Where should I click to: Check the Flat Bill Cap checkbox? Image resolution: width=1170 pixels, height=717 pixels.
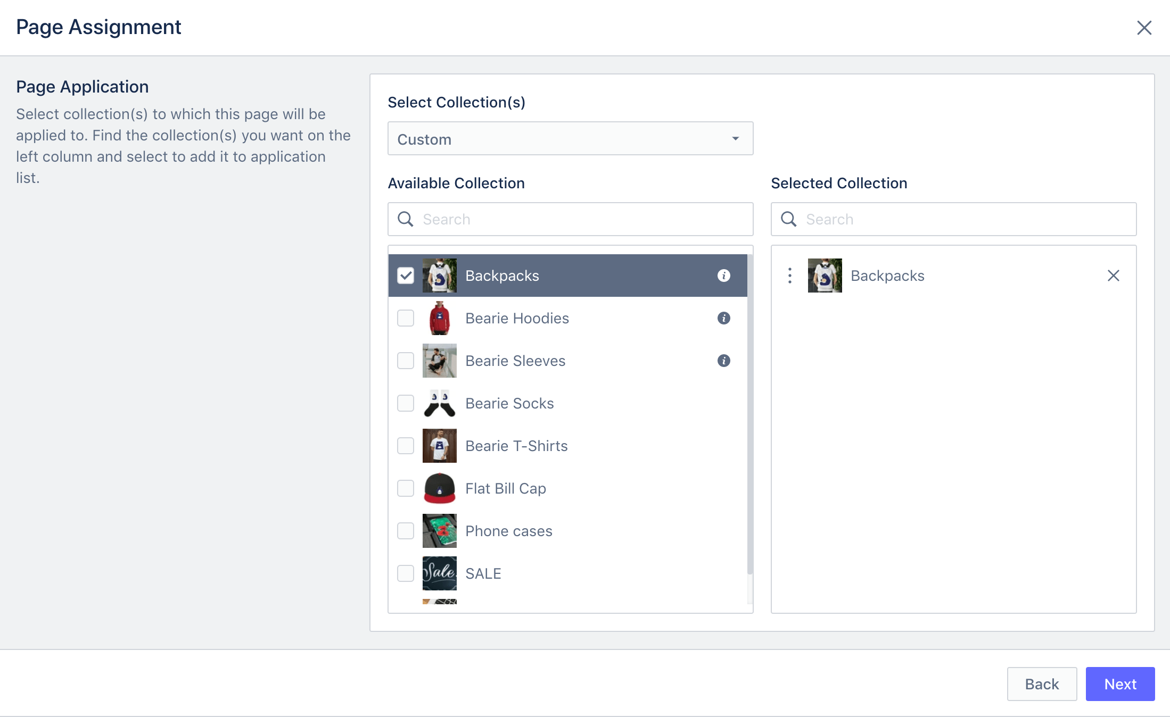[x=406, y=488]
